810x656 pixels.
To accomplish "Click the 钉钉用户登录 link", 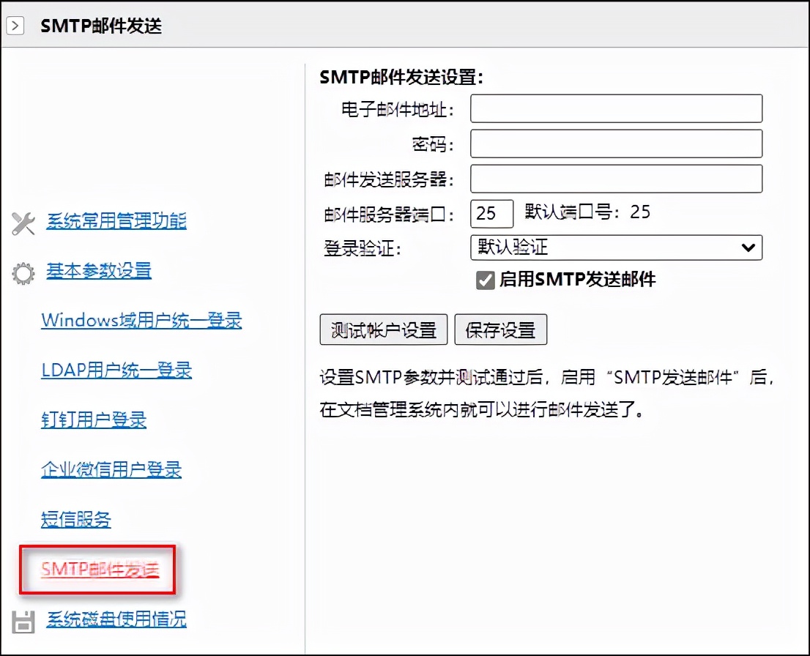I will (94, 420).
